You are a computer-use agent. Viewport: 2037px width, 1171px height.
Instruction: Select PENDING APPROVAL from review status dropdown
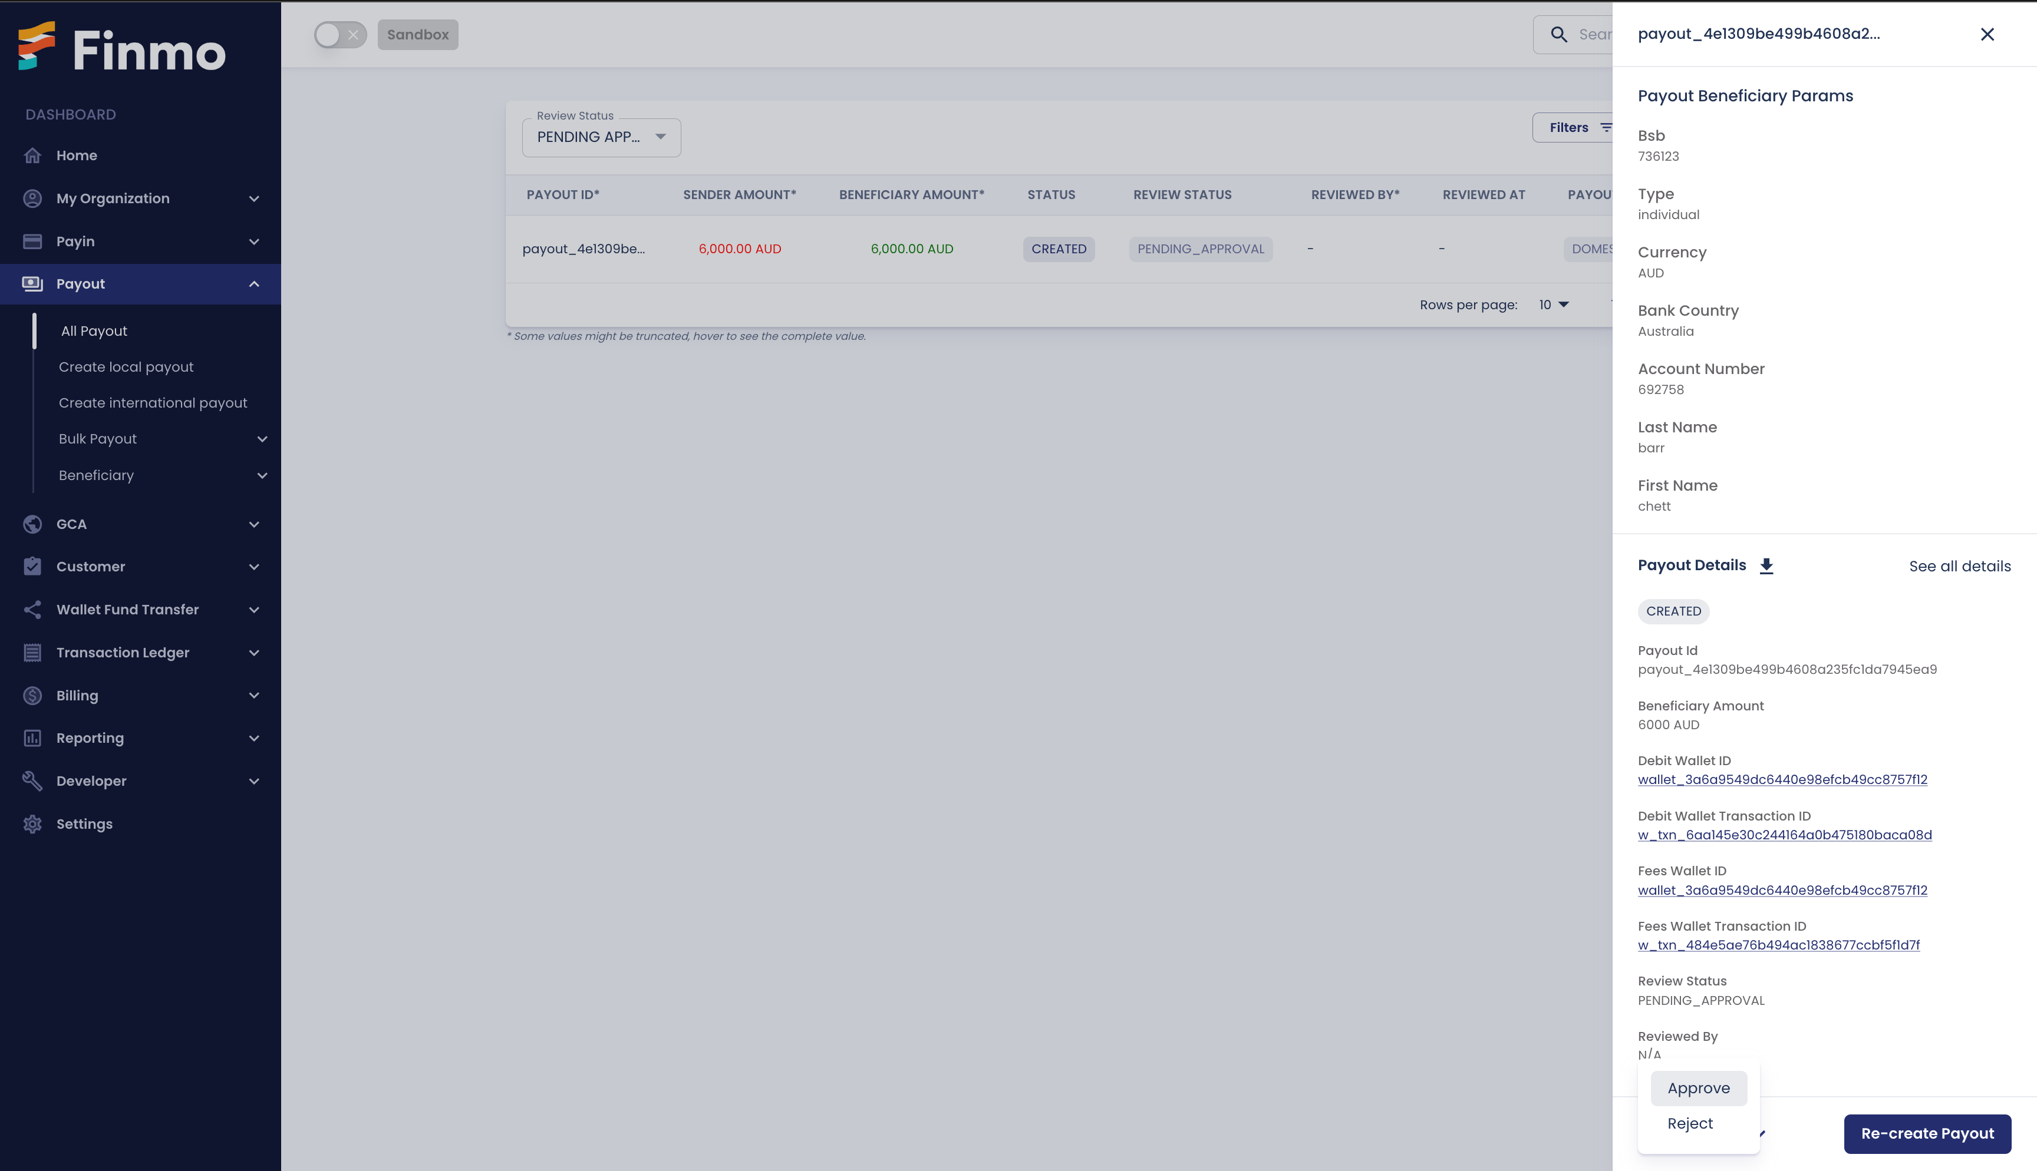pos(599,137)
